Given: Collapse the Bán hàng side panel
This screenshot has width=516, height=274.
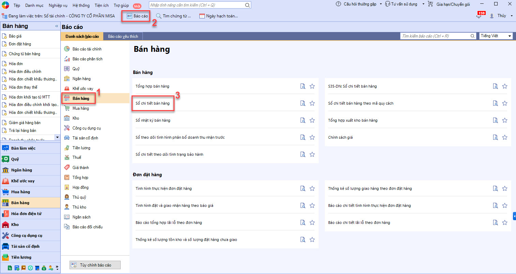Looking at the screenshot, I should coord(57,26).
